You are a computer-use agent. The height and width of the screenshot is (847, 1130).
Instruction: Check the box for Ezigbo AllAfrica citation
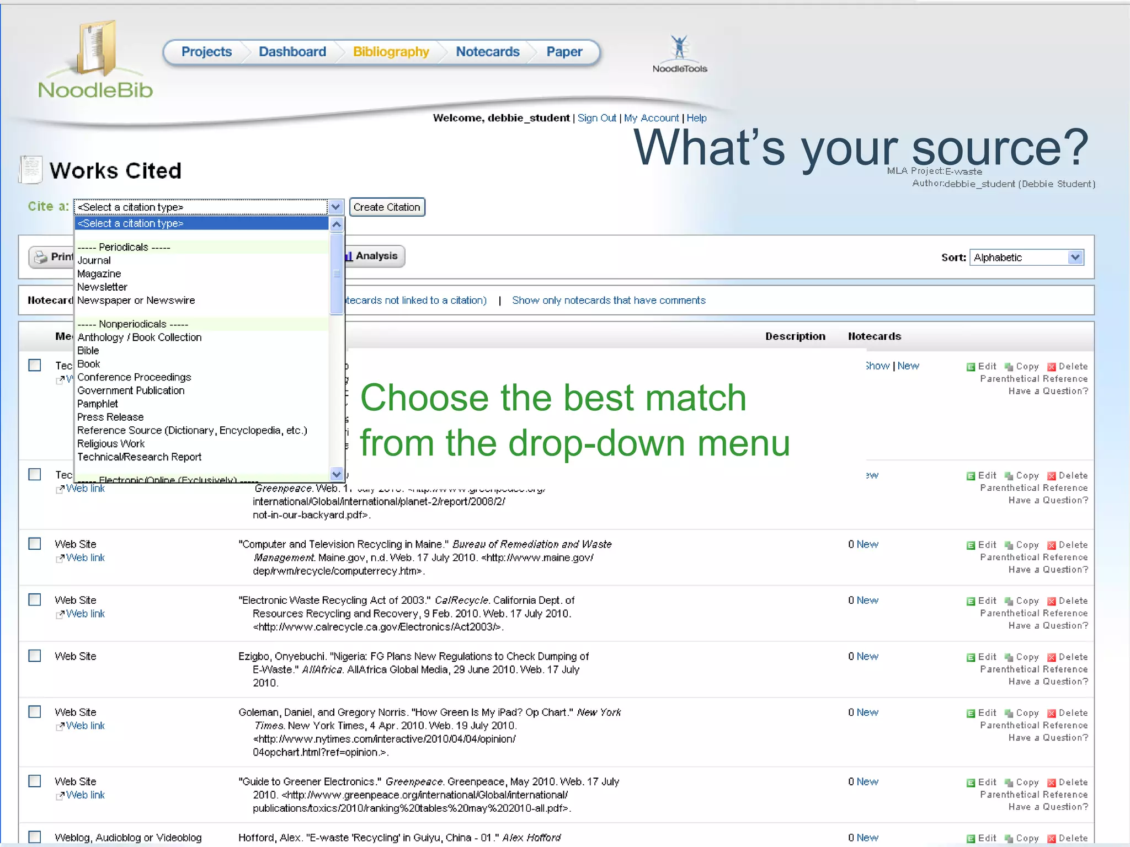[35, 656]
